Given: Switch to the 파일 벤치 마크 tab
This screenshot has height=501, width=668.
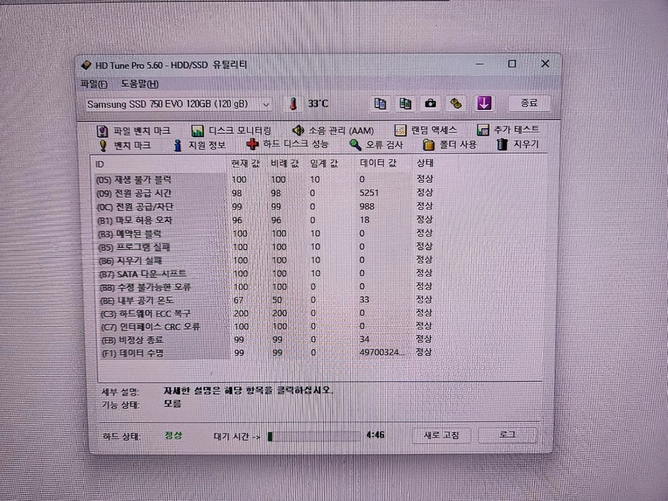Looking at the screenshot, I should point(134,130).
